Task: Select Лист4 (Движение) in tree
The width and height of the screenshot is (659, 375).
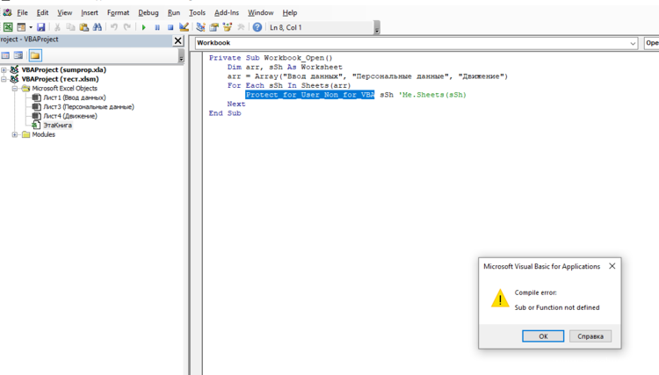Action: click(x=70, y=116)
